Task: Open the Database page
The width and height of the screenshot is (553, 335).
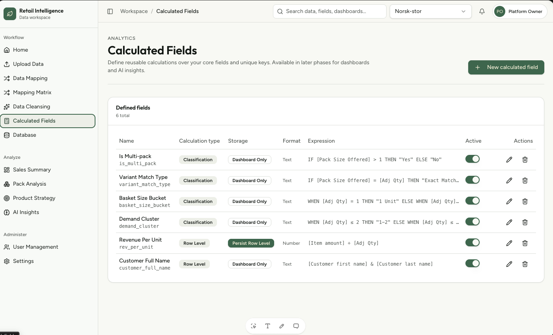Action: click(x=48, y=135)
